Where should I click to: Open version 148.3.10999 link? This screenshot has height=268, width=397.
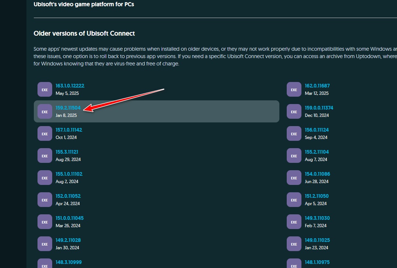pyautogui.click(x=68, y=262)
